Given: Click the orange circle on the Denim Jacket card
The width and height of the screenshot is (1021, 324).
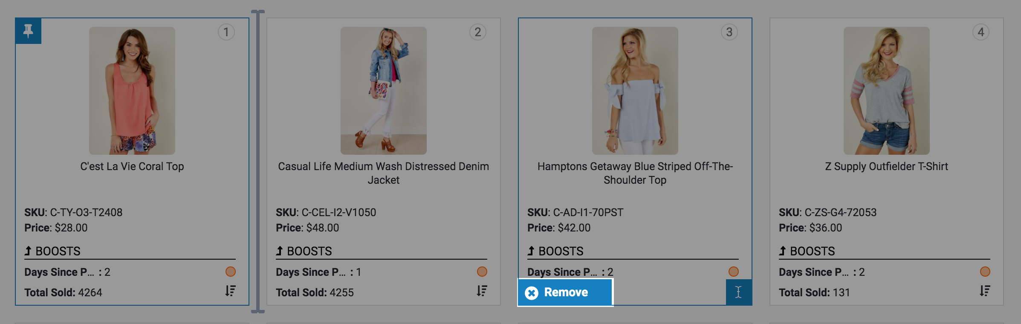Looking at the screenshot, I should [482, 272].
